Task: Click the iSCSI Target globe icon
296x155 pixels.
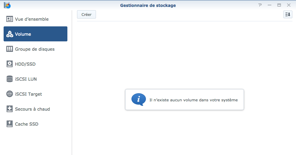Action: click(x=9, y=94)
